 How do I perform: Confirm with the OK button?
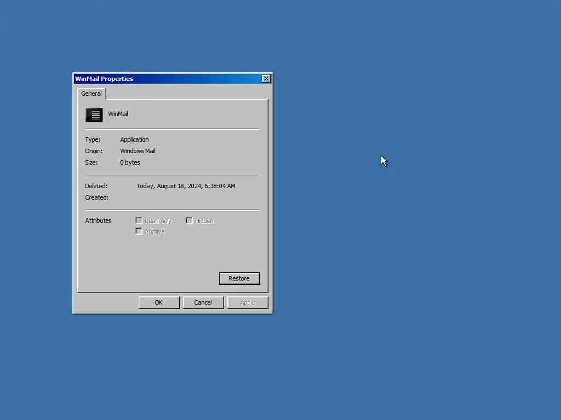tap(159, 302)
